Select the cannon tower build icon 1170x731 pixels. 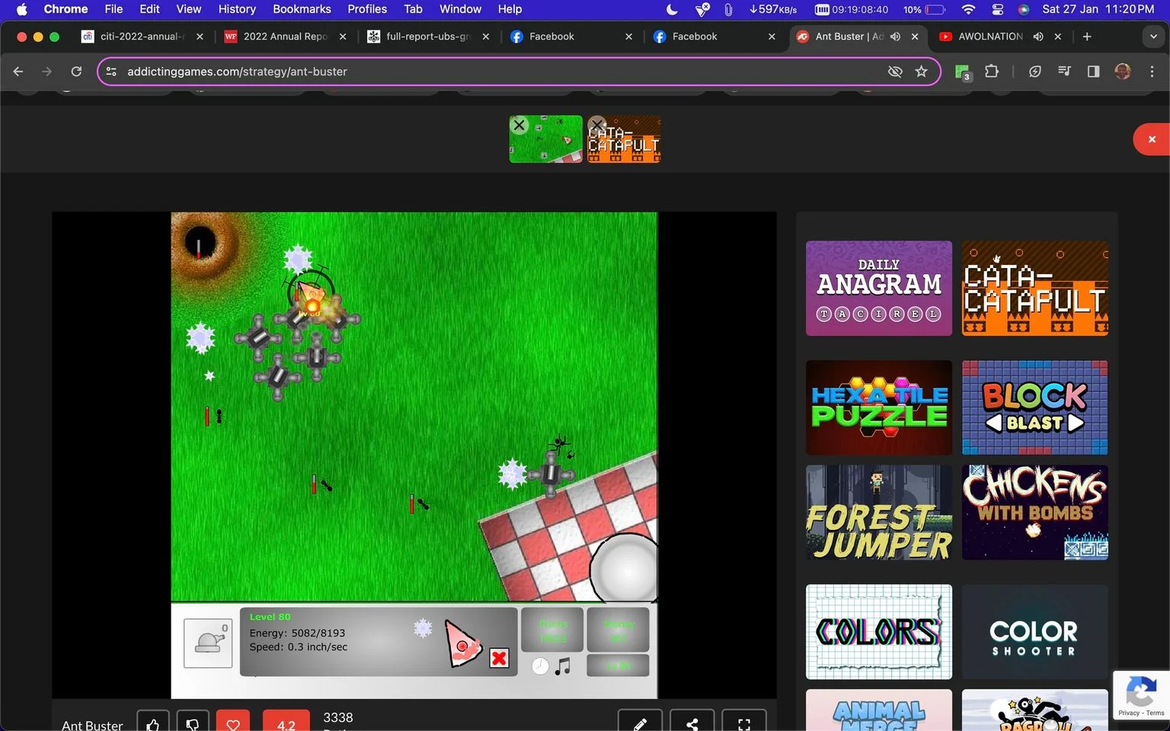(208, 643)
